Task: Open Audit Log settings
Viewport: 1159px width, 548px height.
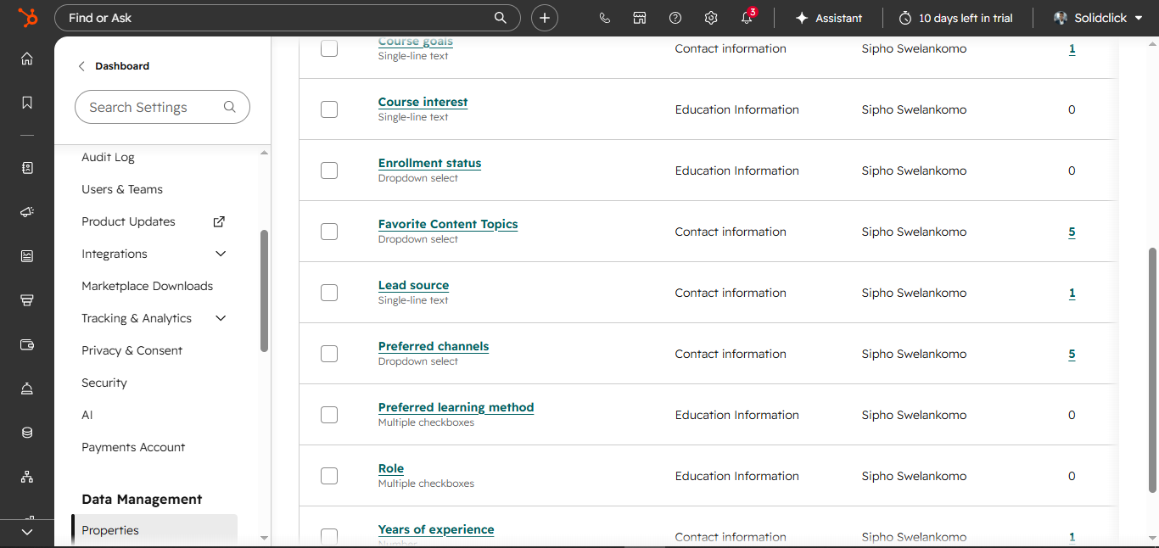Action: pos(108,157)
